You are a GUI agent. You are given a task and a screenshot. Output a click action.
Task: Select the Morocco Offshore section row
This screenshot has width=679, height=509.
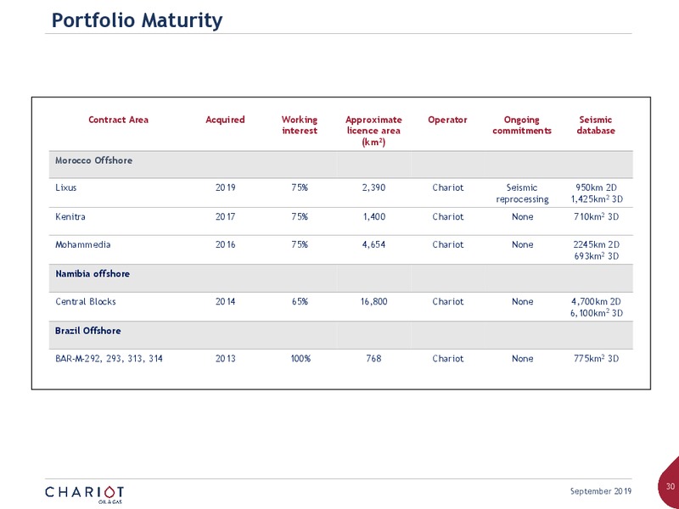coord(341,165)
